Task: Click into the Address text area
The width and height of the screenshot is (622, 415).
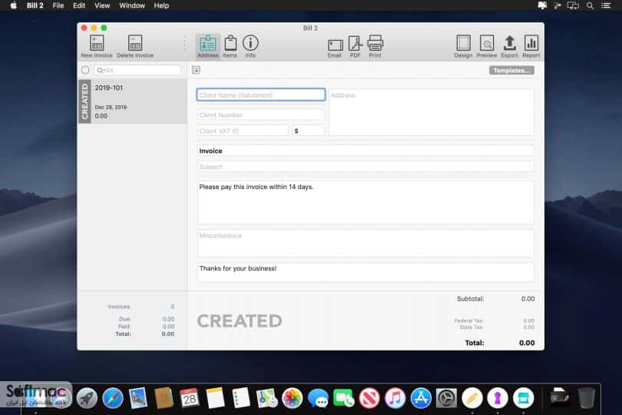Action: point(432,112)
